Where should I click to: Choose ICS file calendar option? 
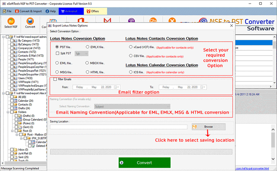coord(131,72)
